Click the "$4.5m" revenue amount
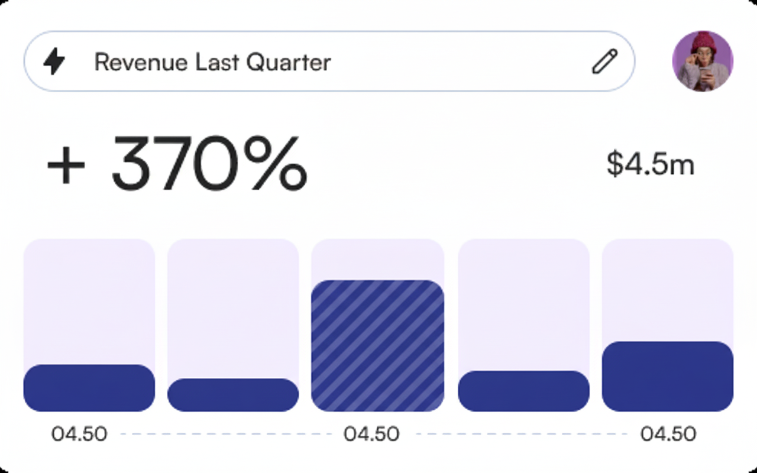Viewport: 757px width, 473px height. click(x=651, y=164)
